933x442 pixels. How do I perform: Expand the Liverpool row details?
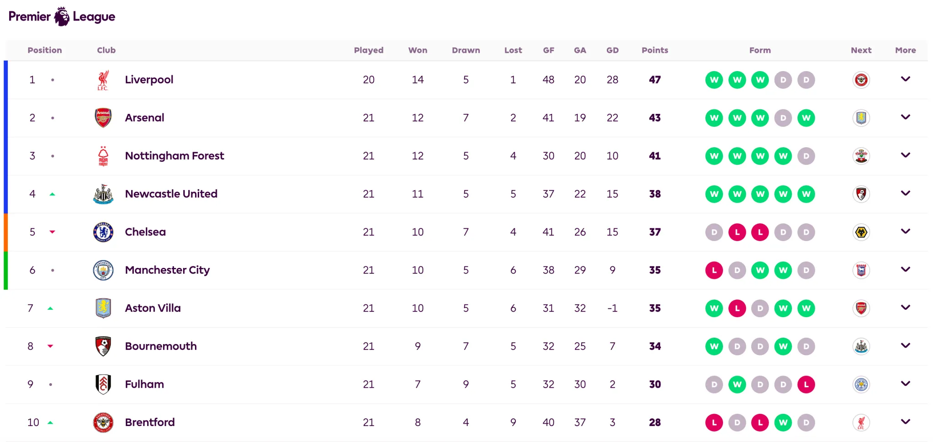905,79
